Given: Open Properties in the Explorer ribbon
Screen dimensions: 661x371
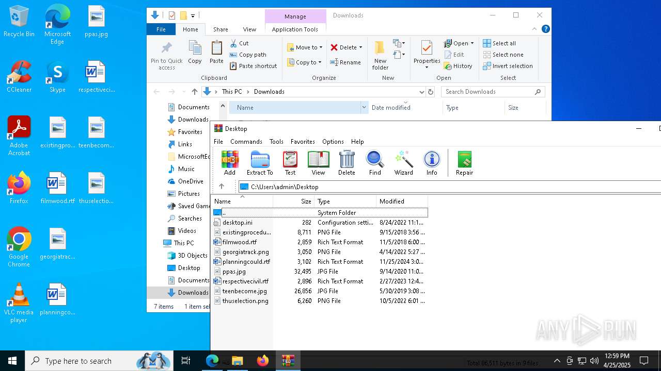Looking at the screenshot, I should 427,56.
